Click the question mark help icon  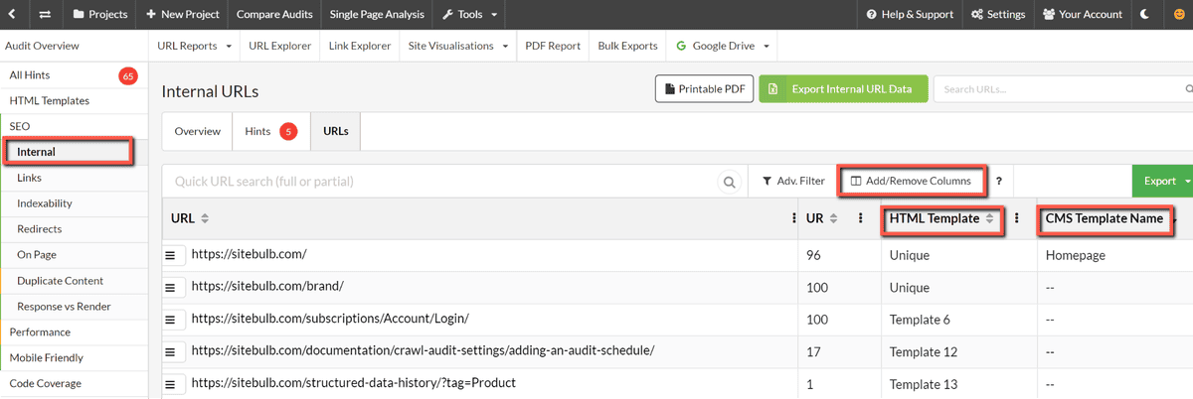pyautogui.click(x=998, y=182)
